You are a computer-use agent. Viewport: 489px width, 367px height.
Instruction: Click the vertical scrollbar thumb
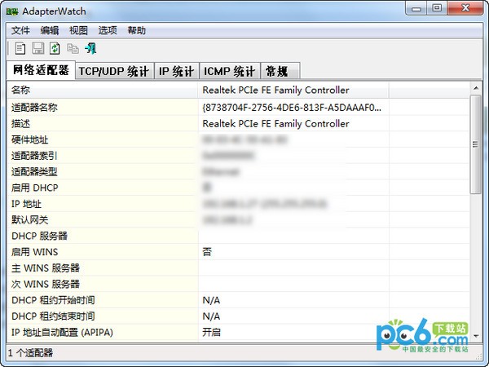pos(476,144)
